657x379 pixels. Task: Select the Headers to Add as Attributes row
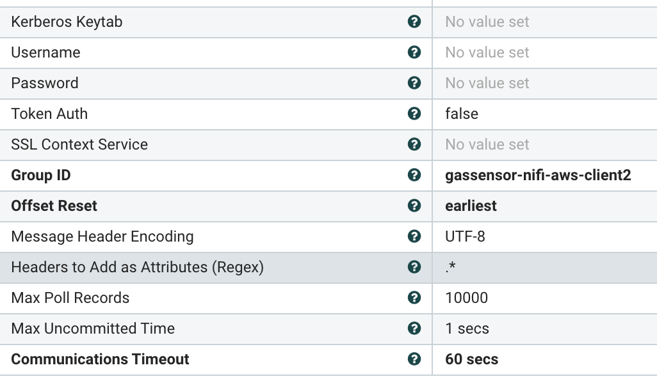tap(138, 267)
